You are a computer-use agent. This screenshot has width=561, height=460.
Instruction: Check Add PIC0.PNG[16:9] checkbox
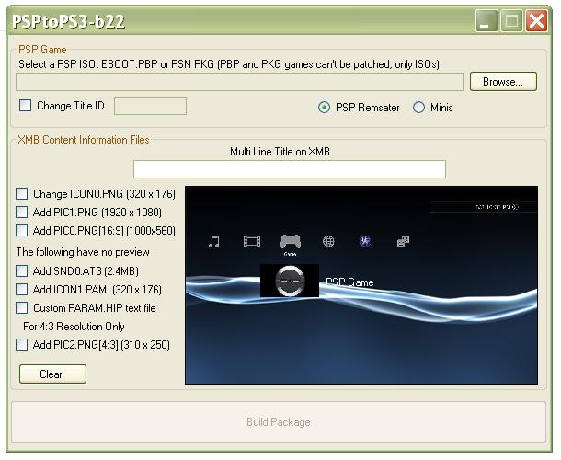coord(22,231)
